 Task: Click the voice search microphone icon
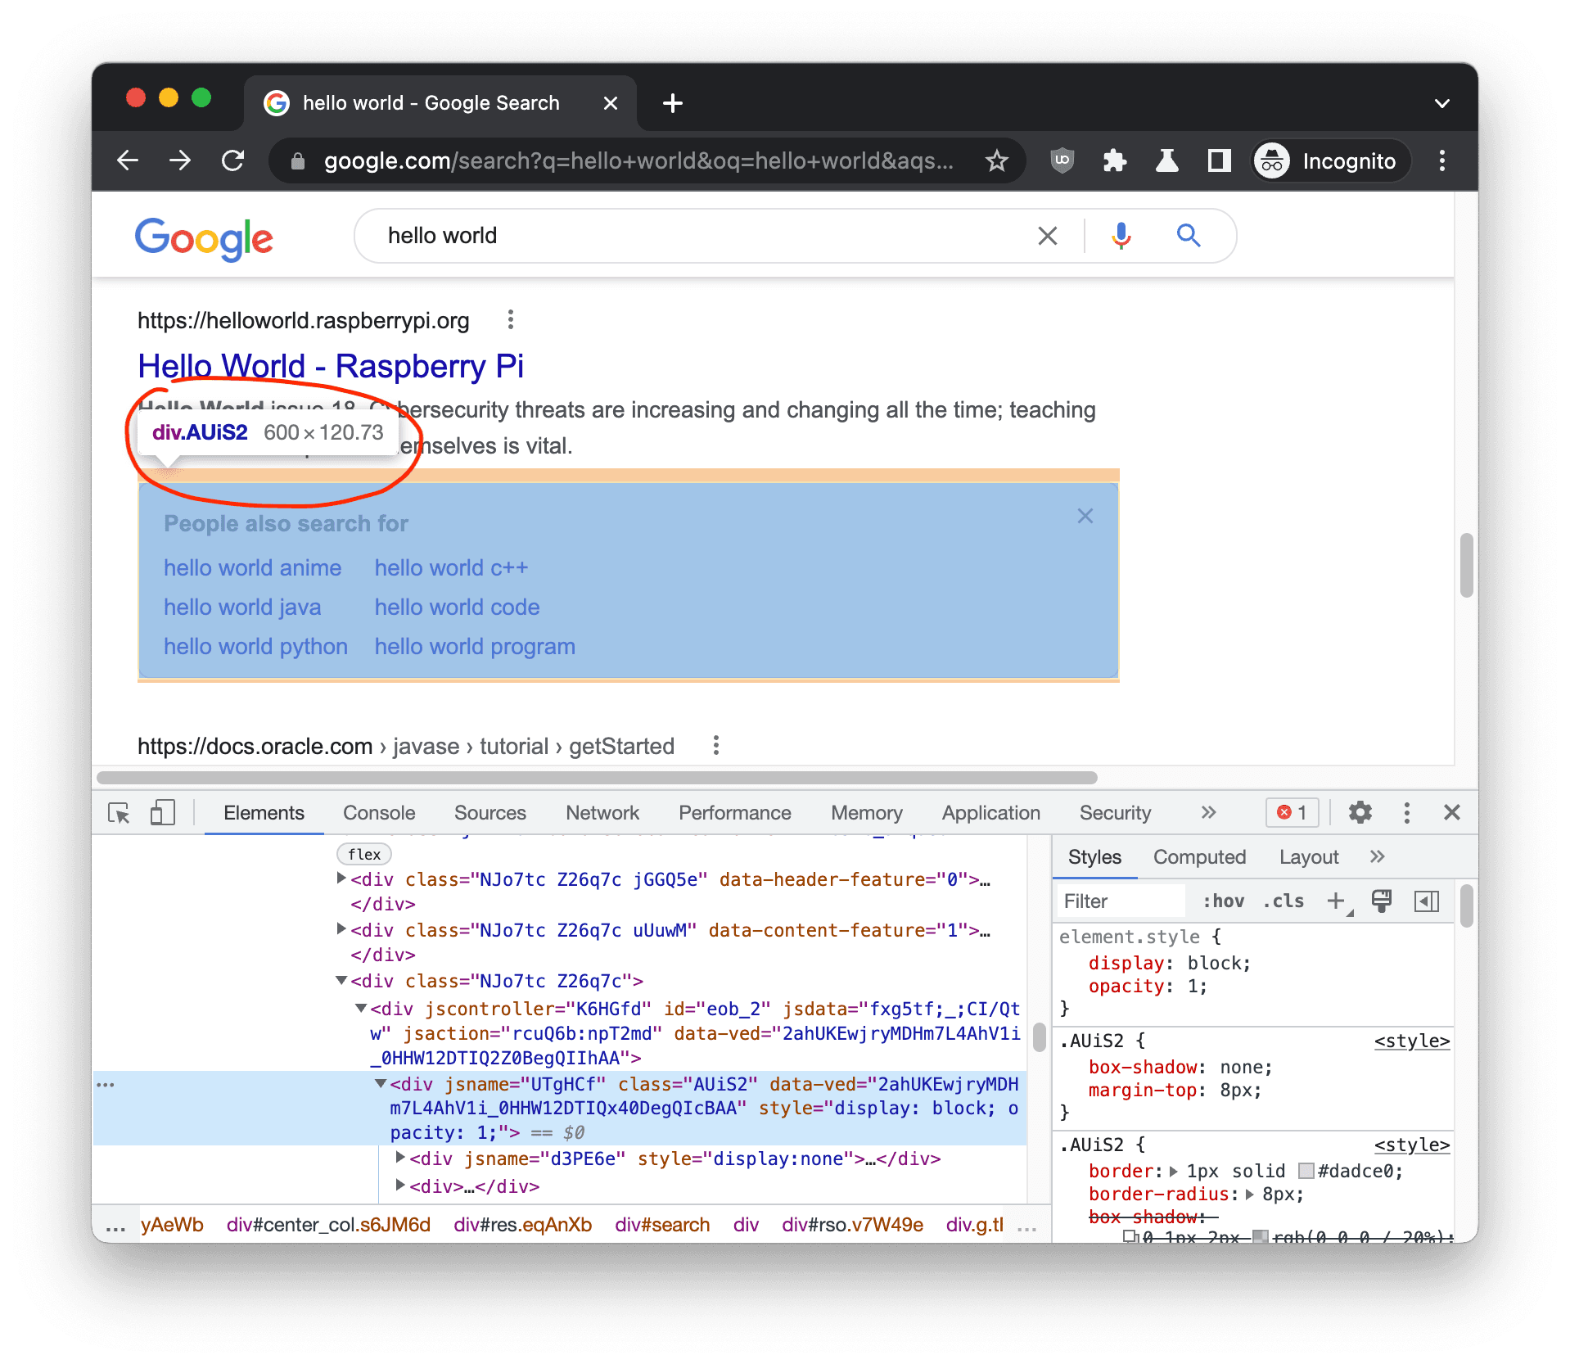1121,236
